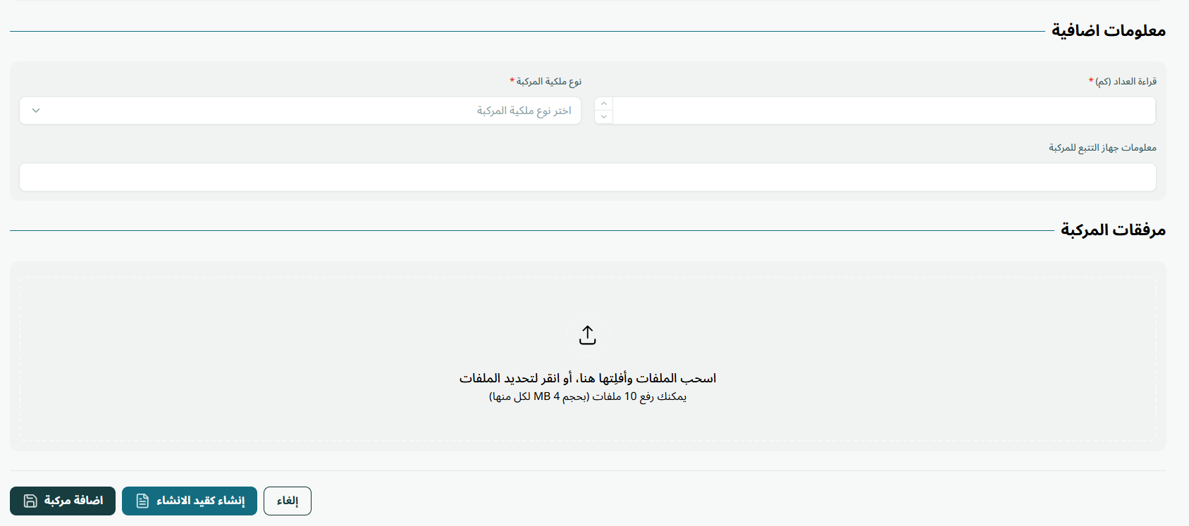Expand the vehicle ownership type chevron
The height and width of the screenshot is (526, 1189).
coord(36,111)
